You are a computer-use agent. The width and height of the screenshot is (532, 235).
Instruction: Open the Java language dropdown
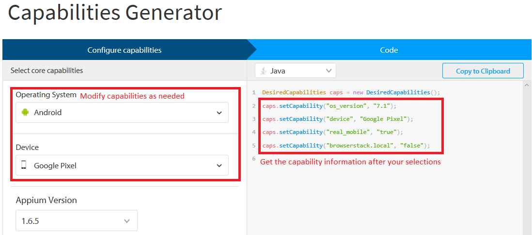[296, 71]
